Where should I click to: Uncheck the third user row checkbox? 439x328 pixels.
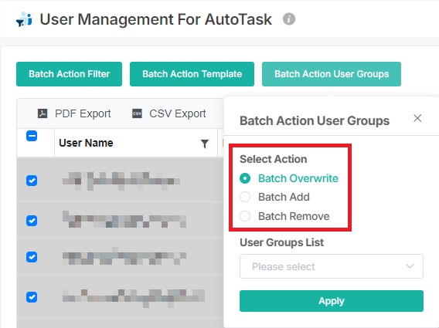[x=32, y=257]
